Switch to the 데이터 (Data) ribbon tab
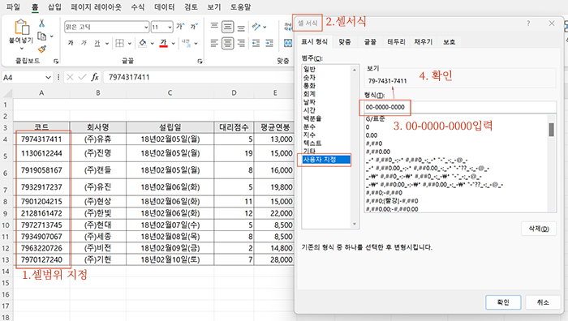The image size is (568, 321). [165, 6]
